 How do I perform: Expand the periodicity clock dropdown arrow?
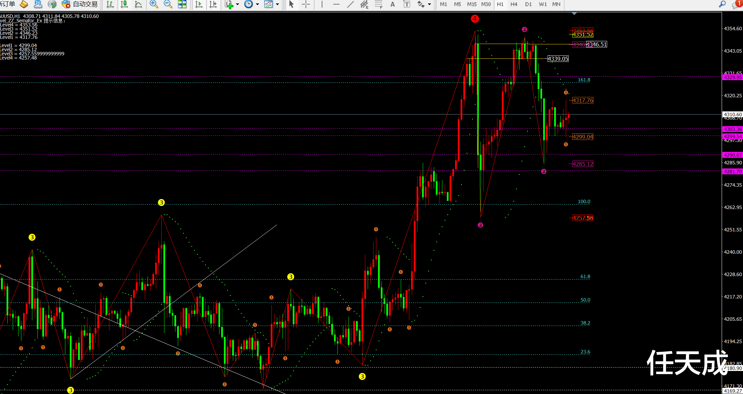(257, 4)
